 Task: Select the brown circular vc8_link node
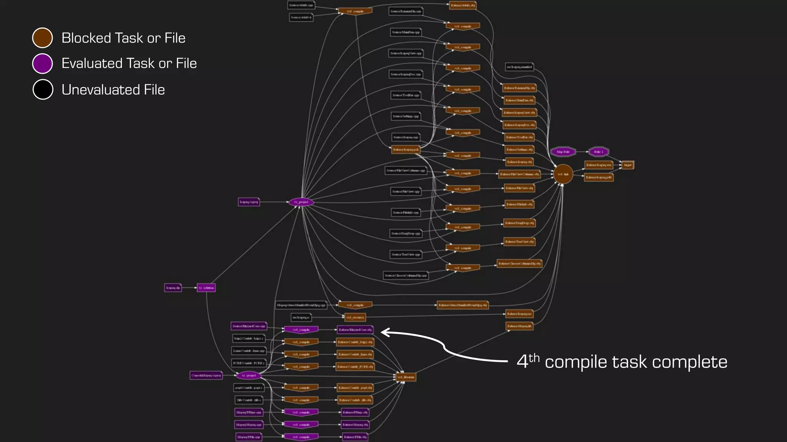pos(563,174)
